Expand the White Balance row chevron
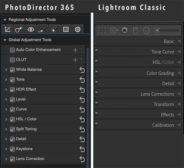 point(6,70)
